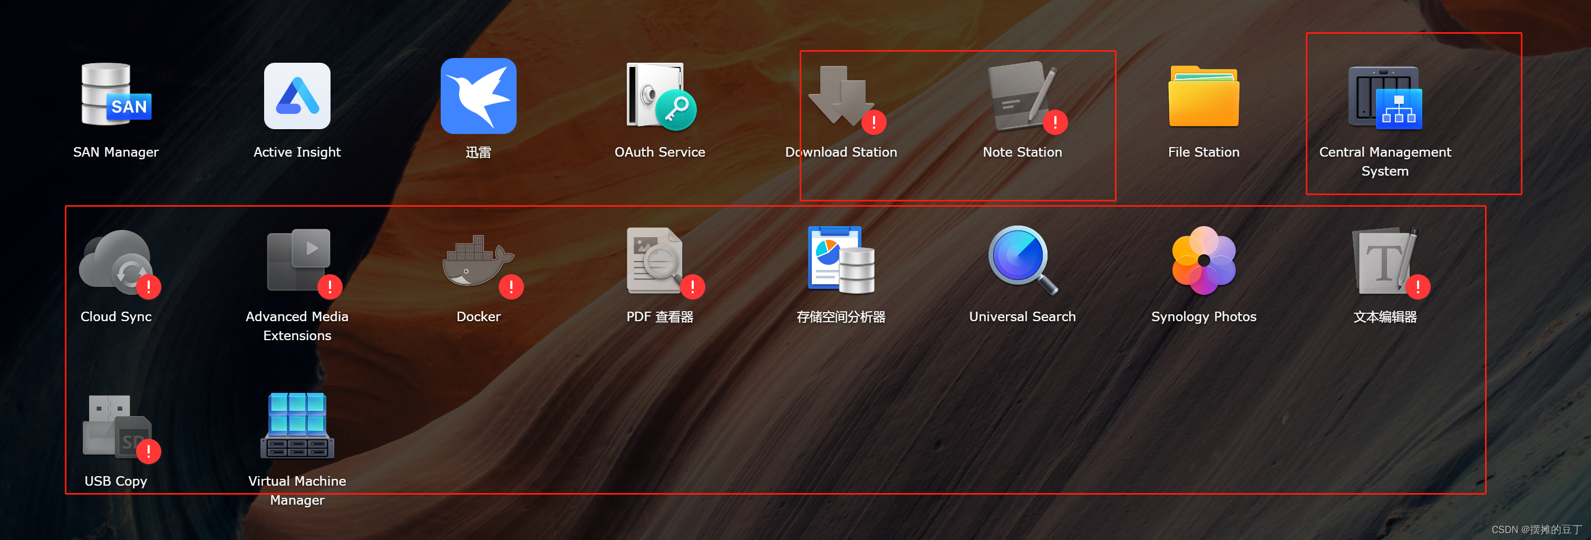Open the 迅雷 blue bird icon
Screen dimensions: 1591x540
[x=478, y=96]
